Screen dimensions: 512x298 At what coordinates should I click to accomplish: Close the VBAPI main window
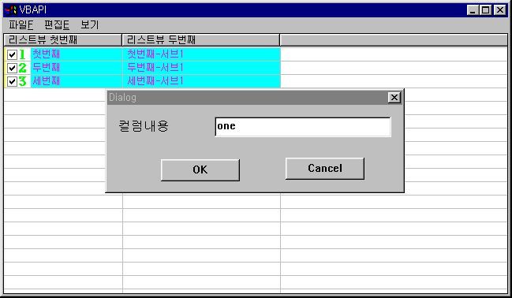(x=500, y=10)
